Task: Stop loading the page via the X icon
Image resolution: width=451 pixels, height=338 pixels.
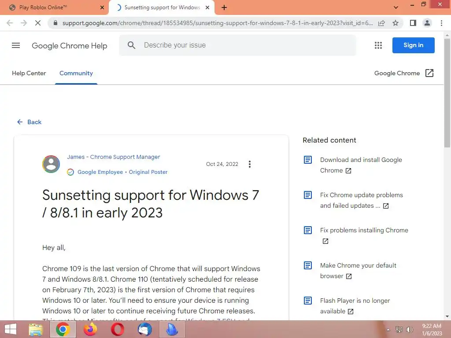Action: [x=38, y=23]
